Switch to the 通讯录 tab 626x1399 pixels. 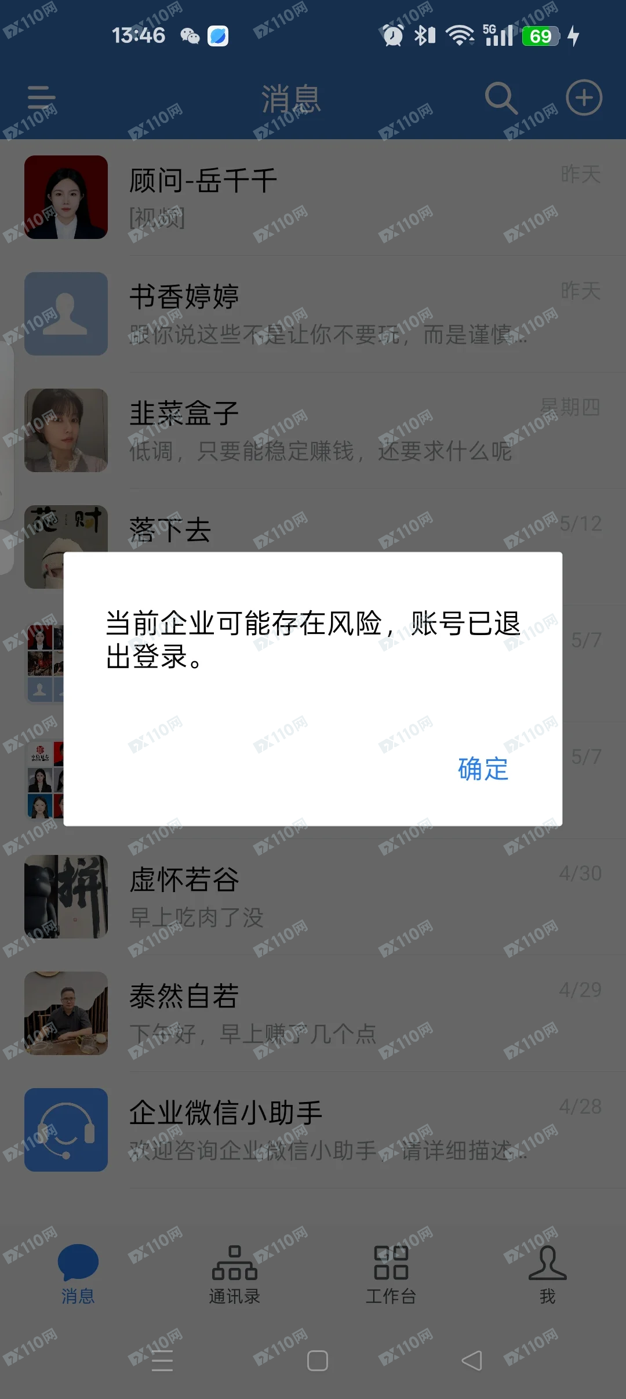click(234, 1274)
